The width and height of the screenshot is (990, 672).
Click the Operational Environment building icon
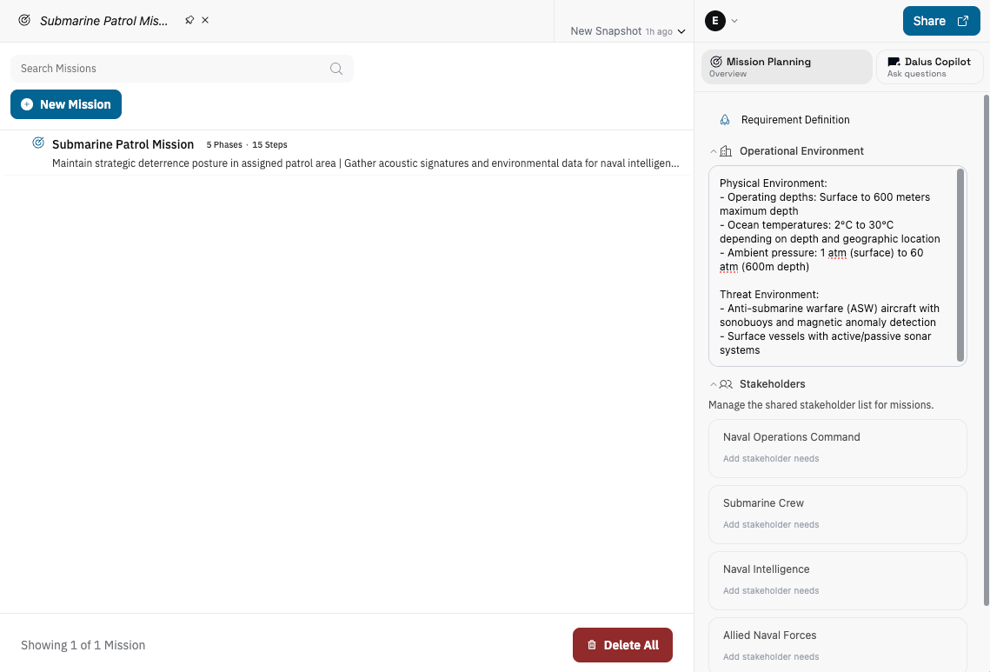click(726, 151)
